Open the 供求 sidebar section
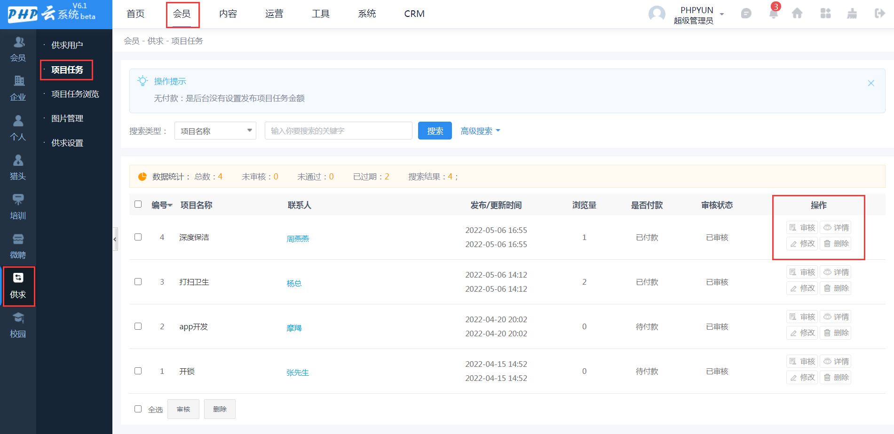 (x=18, y=286)
